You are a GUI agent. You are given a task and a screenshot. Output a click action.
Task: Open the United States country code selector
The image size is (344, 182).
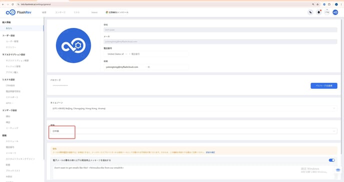[x=117, y=54]
